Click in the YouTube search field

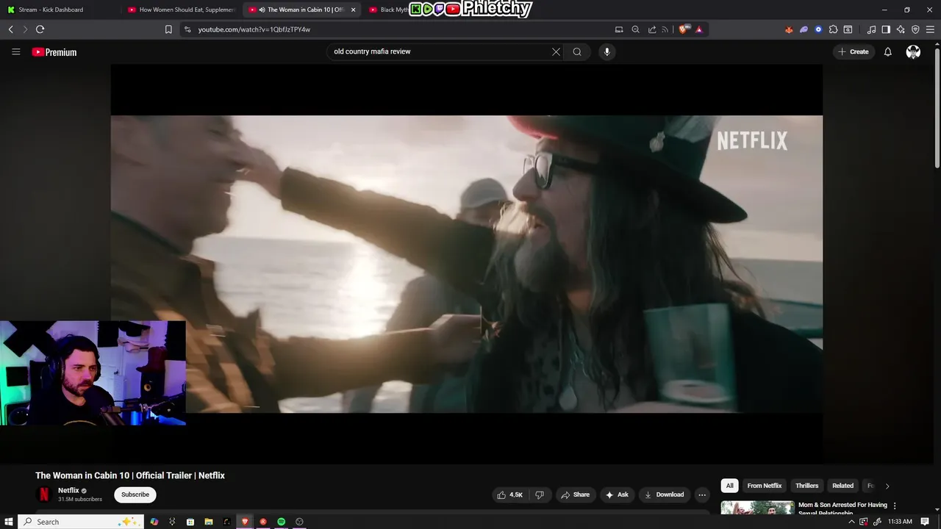[440, 51]
